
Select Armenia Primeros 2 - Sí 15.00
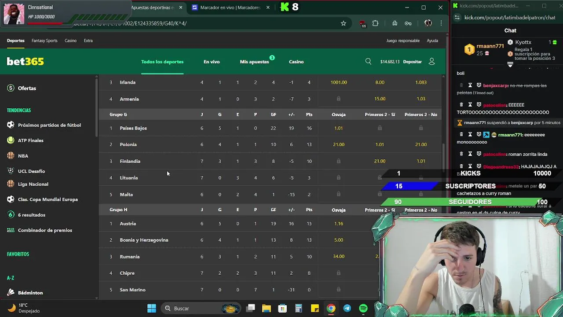pyautogui.click(x=380, y=99)
